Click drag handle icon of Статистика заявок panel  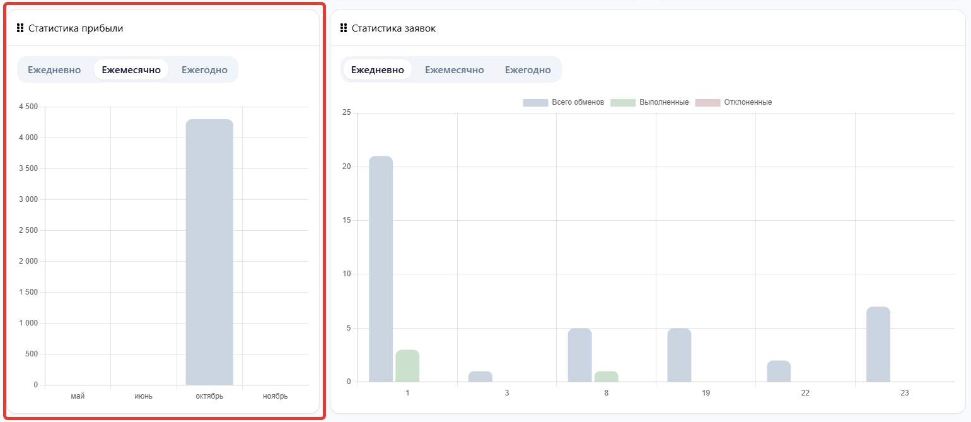coord(344,28)
